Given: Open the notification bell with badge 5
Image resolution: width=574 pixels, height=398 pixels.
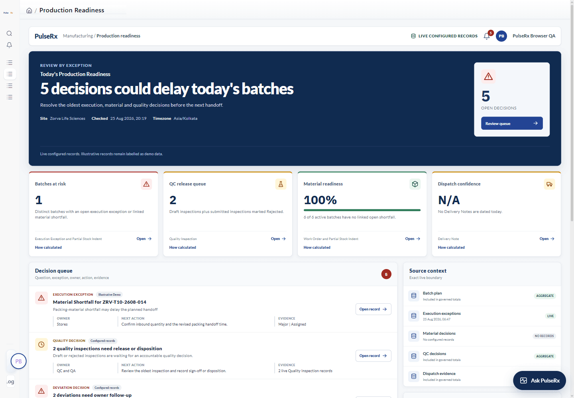Looking at the screenshot, I should coord(487,36).
